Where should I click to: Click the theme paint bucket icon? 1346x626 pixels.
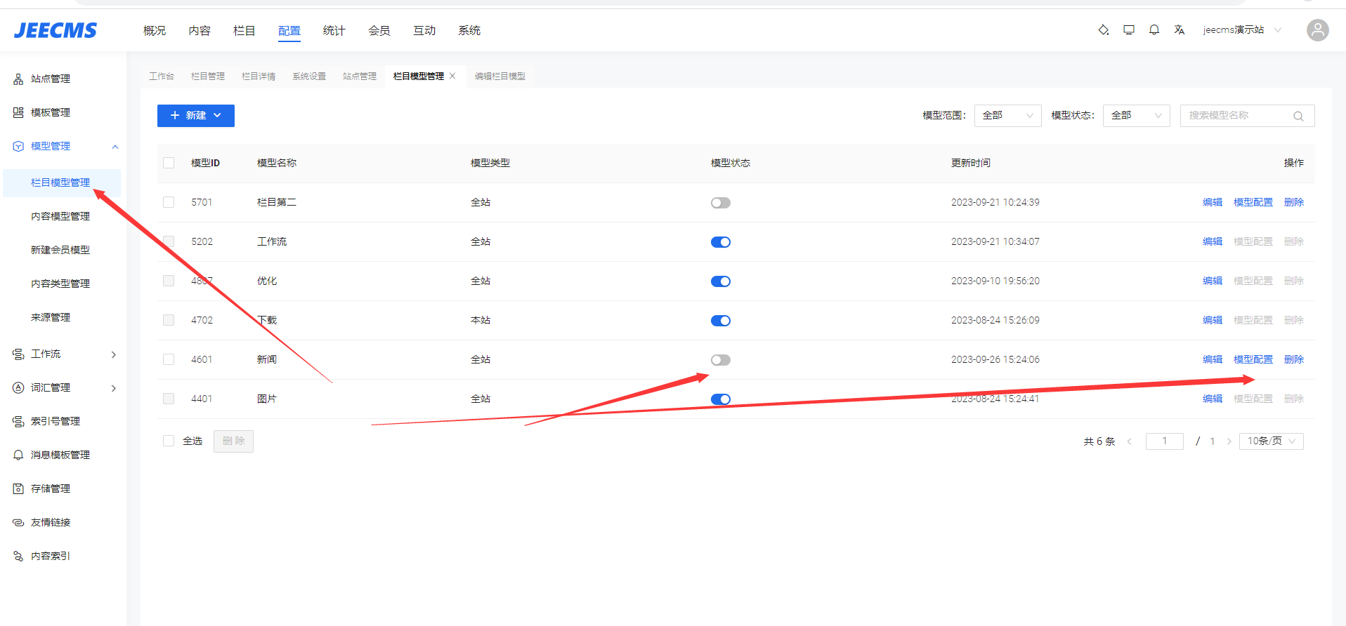[1103, 30]
